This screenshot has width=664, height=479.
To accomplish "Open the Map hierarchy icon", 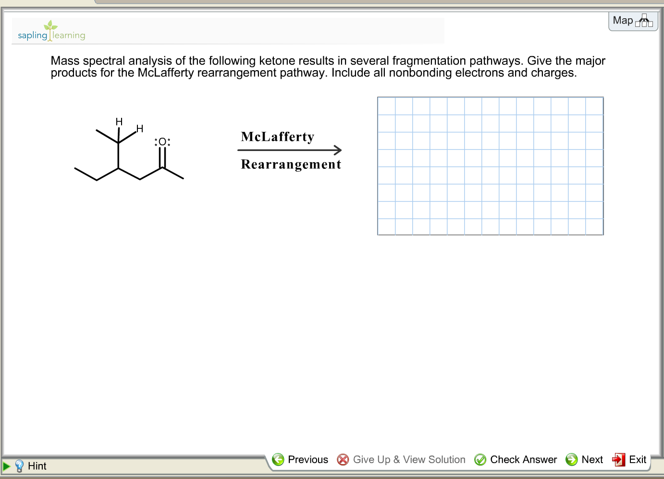I will [x=644, y=21].
